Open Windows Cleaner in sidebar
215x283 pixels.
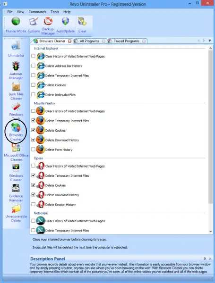coord(16,173)
